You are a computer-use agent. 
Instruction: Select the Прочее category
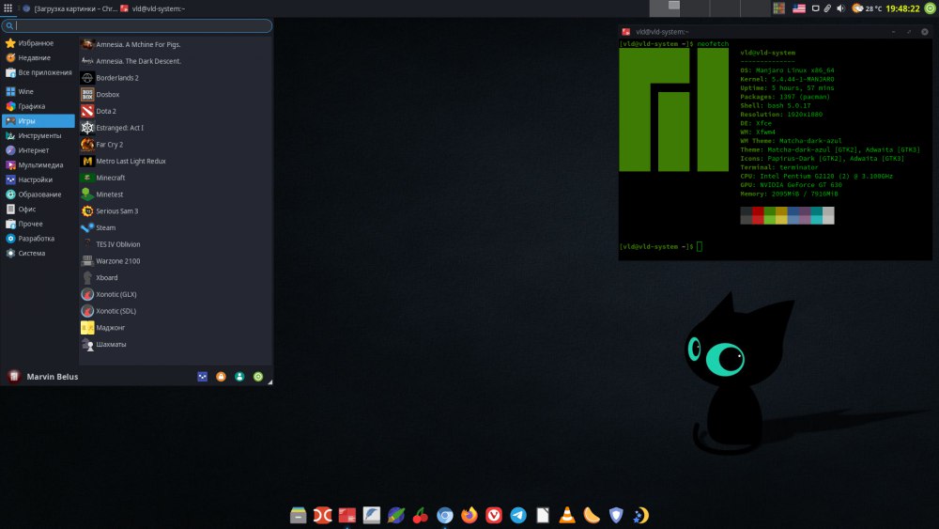38,224
